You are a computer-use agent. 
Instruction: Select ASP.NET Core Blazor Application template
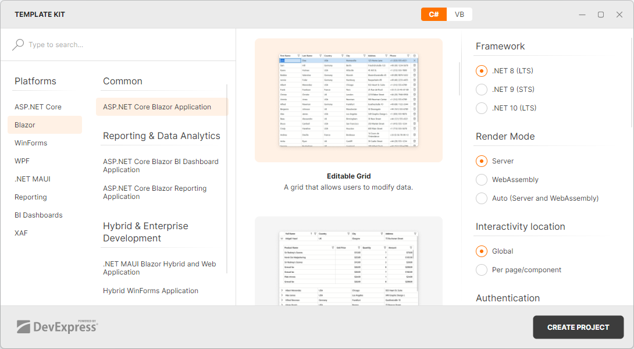pyautogui.click(x=161, y=107)
